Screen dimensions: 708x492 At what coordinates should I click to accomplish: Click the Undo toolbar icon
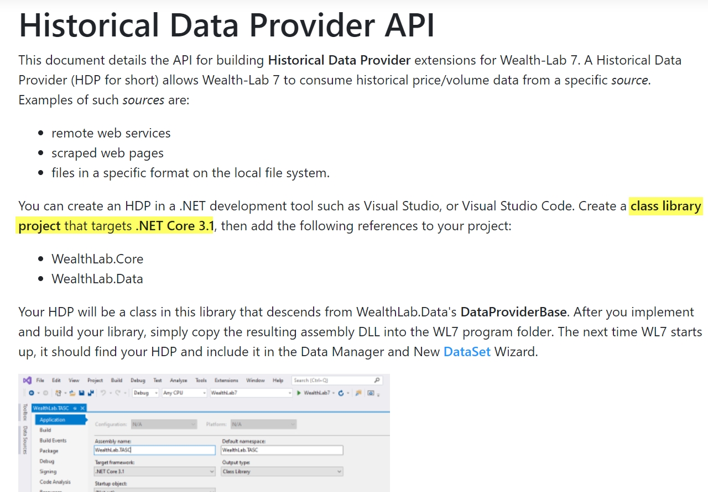click(103, 393)
